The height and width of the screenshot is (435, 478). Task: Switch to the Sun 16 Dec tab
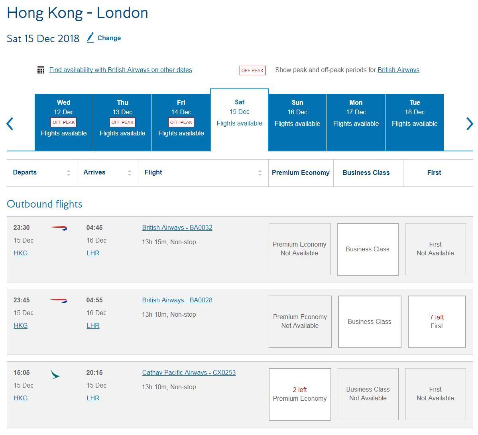297,122
